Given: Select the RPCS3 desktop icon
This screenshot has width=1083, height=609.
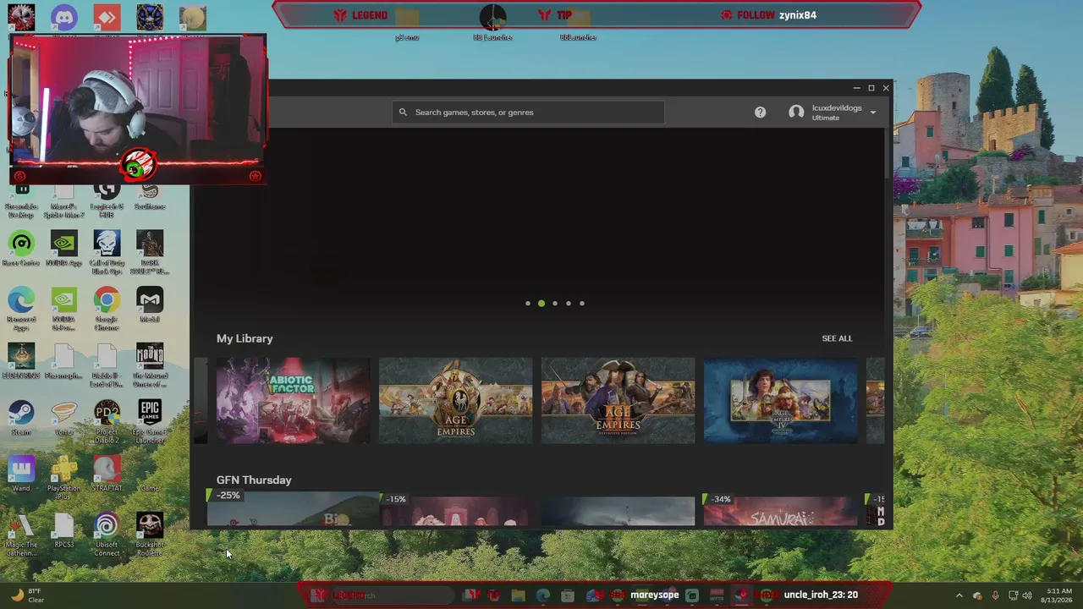Looking at the screenshot, I should click(x=64, y=531).
